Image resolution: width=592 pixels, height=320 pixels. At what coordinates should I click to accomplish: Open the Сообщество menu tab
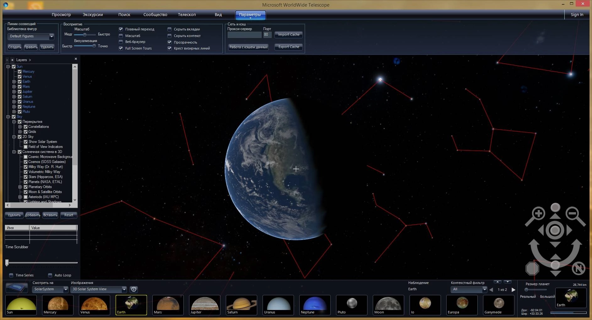point(155,15)
